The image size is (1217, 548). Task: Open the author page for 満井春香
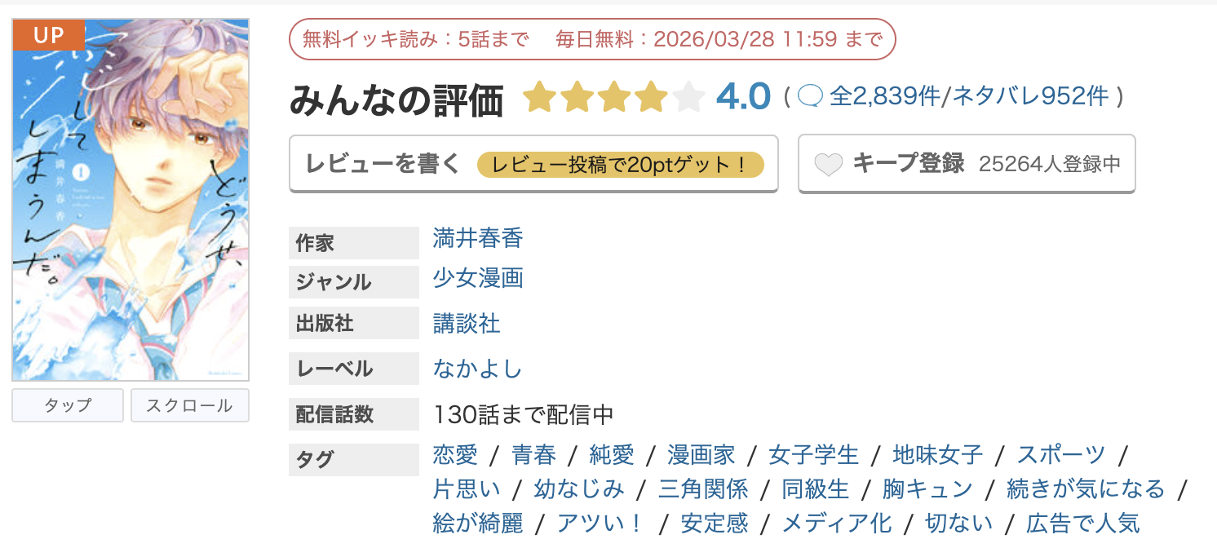[477, 240]
